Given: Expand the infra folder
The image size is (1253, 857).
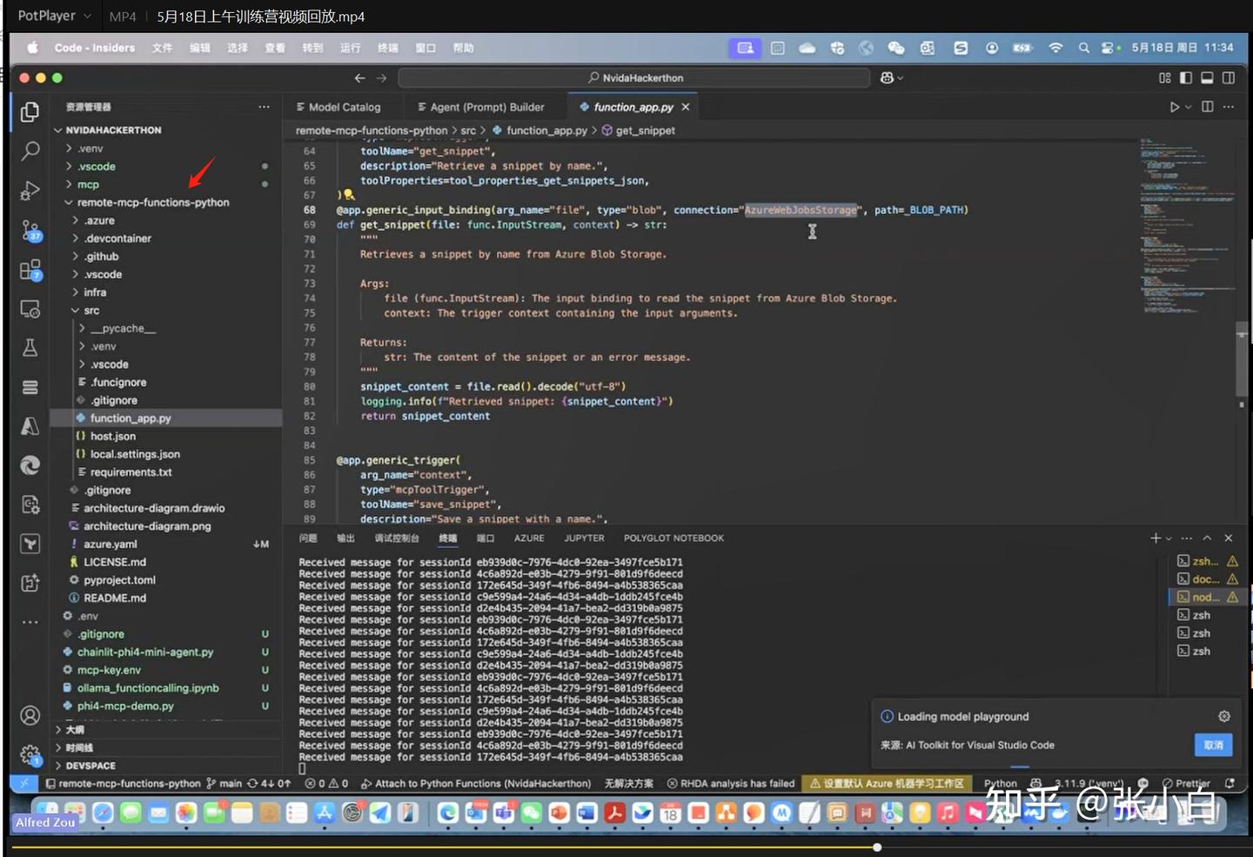Looking at the screenshot, I should point(95,292).
